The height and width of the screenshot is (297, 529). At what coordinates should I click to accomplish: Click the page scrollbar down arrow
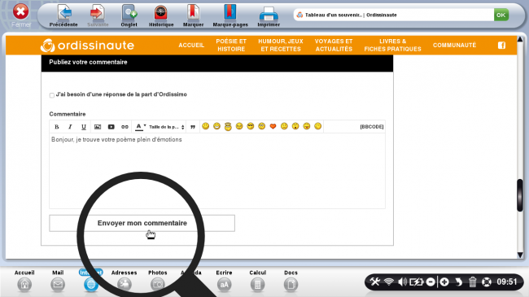(520, 256)
